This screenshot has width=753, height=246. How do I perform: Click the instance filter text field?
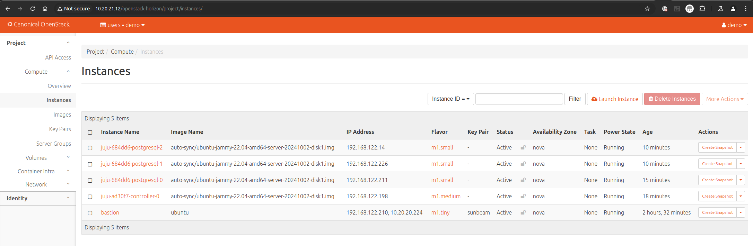pyautogui.click(x=519, y=99)
